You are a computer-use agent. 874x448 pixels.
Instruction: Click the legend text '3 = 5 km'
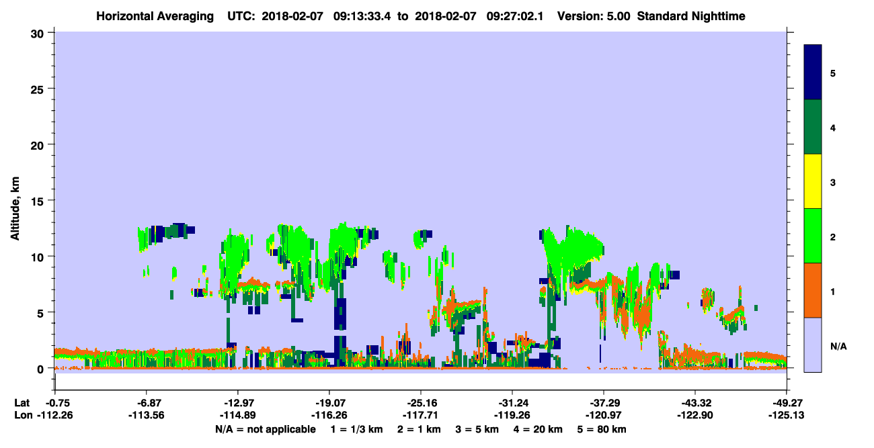coord(478,429)
